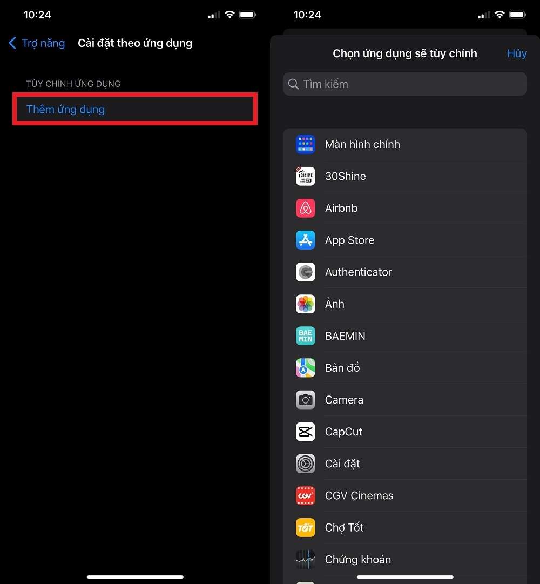Image resolution: width=540 pixels, height=584 pixels.
Task: Select the 30Shine app icon
Action: pos(305,176)
